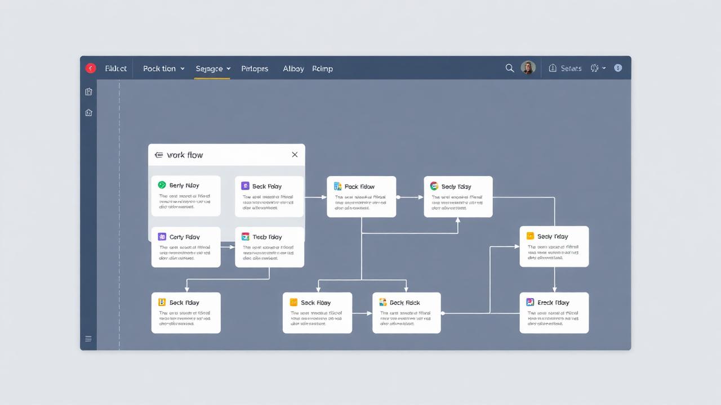This screenshot has width=721, height=405.
Task: Select the red app logo top-left
Action: tap(90, 68)
